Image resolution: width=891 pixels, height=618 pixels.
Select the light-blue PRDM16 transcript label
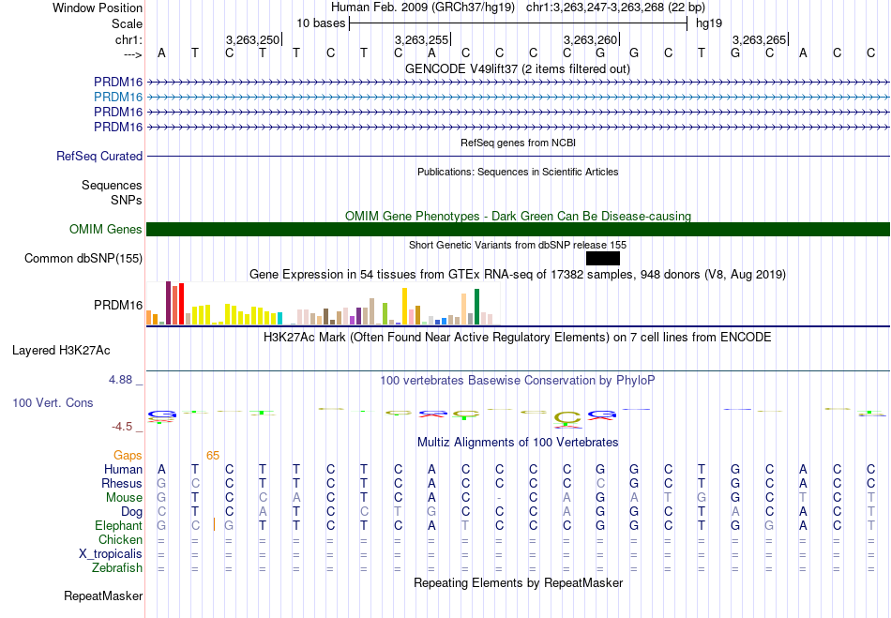point(118,97)
